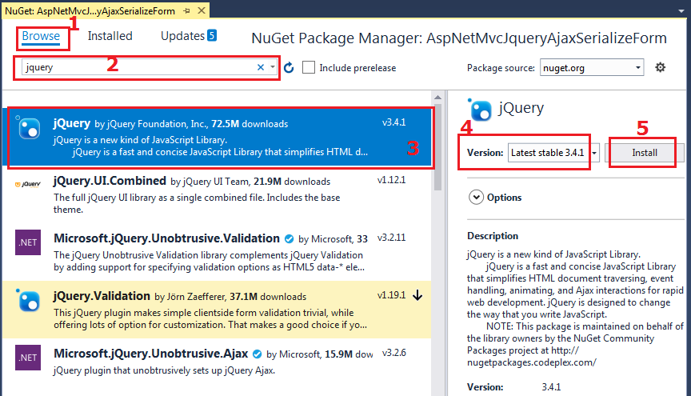The image size is (691, 396).
Task: Open the Version selection dropdown
Action: coord(594,152)
